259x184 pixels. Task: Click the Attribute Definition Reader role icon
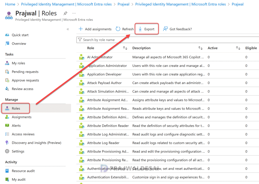click(x=82, y=126)
